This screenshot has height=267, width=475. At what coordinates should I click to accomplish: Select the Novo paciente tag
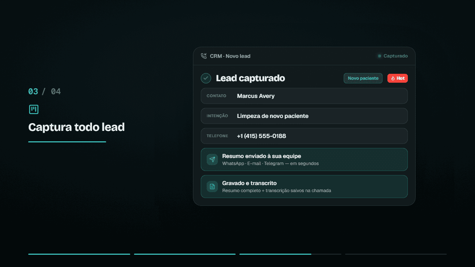click(363, 78)
